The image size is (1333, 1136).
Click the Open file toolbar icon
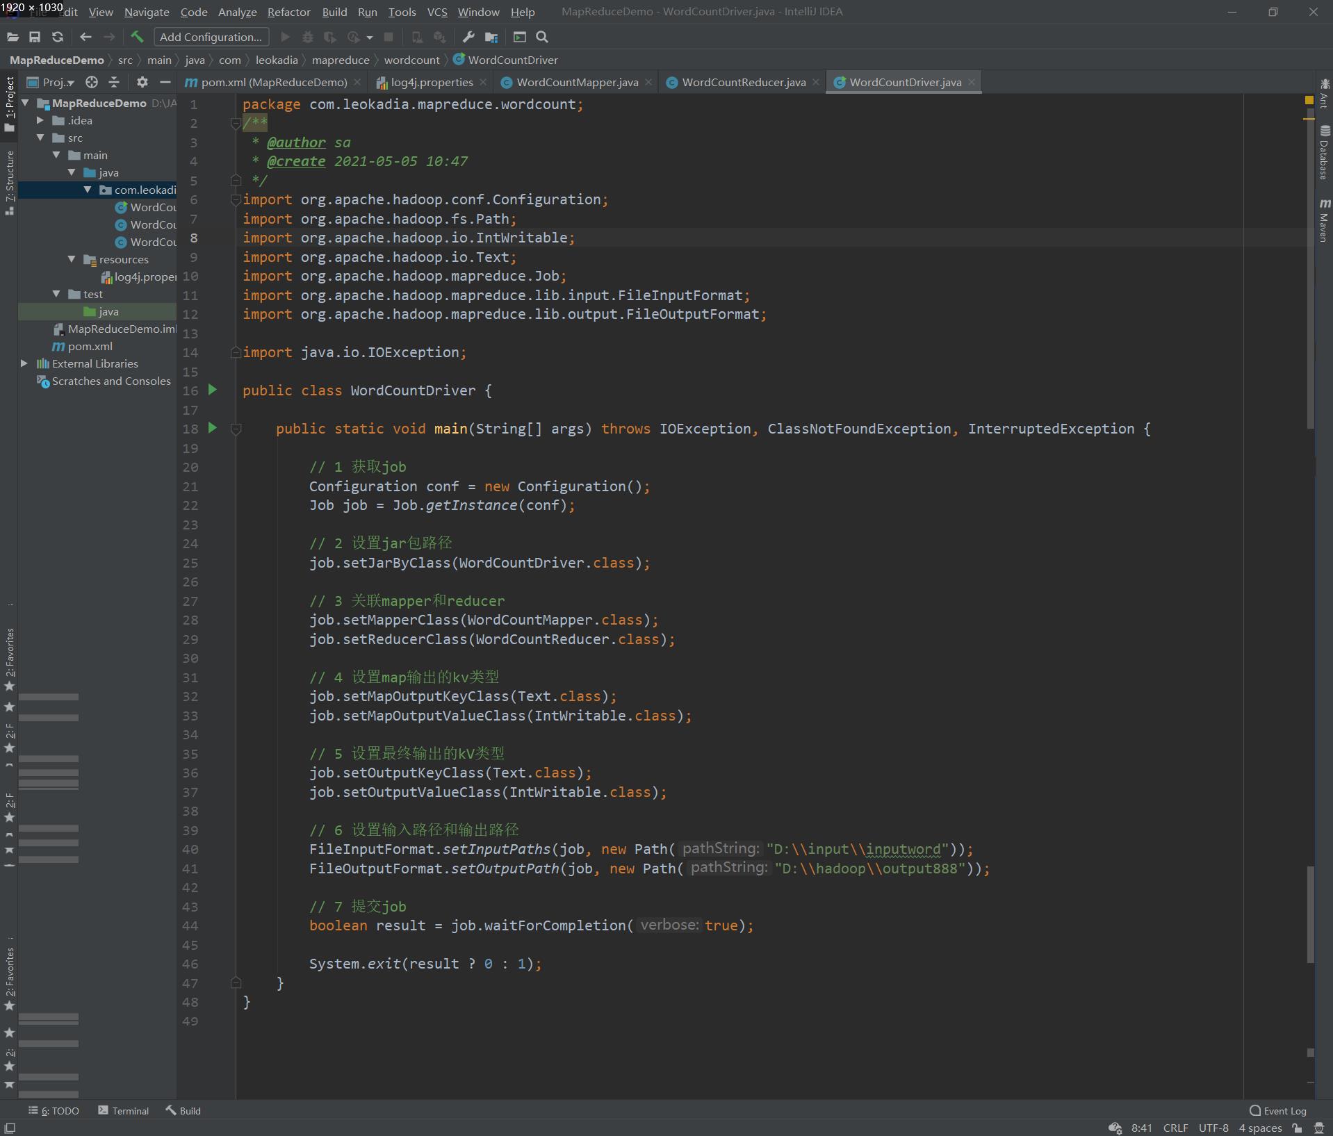coord(13,37)
